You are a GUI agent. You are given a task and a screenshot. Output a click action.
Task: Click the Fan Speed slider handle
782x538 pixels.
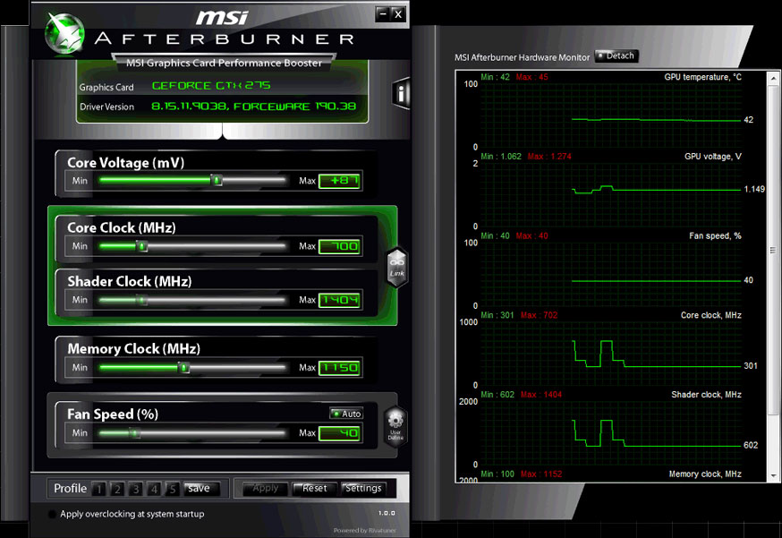click(x=134, y=432)
